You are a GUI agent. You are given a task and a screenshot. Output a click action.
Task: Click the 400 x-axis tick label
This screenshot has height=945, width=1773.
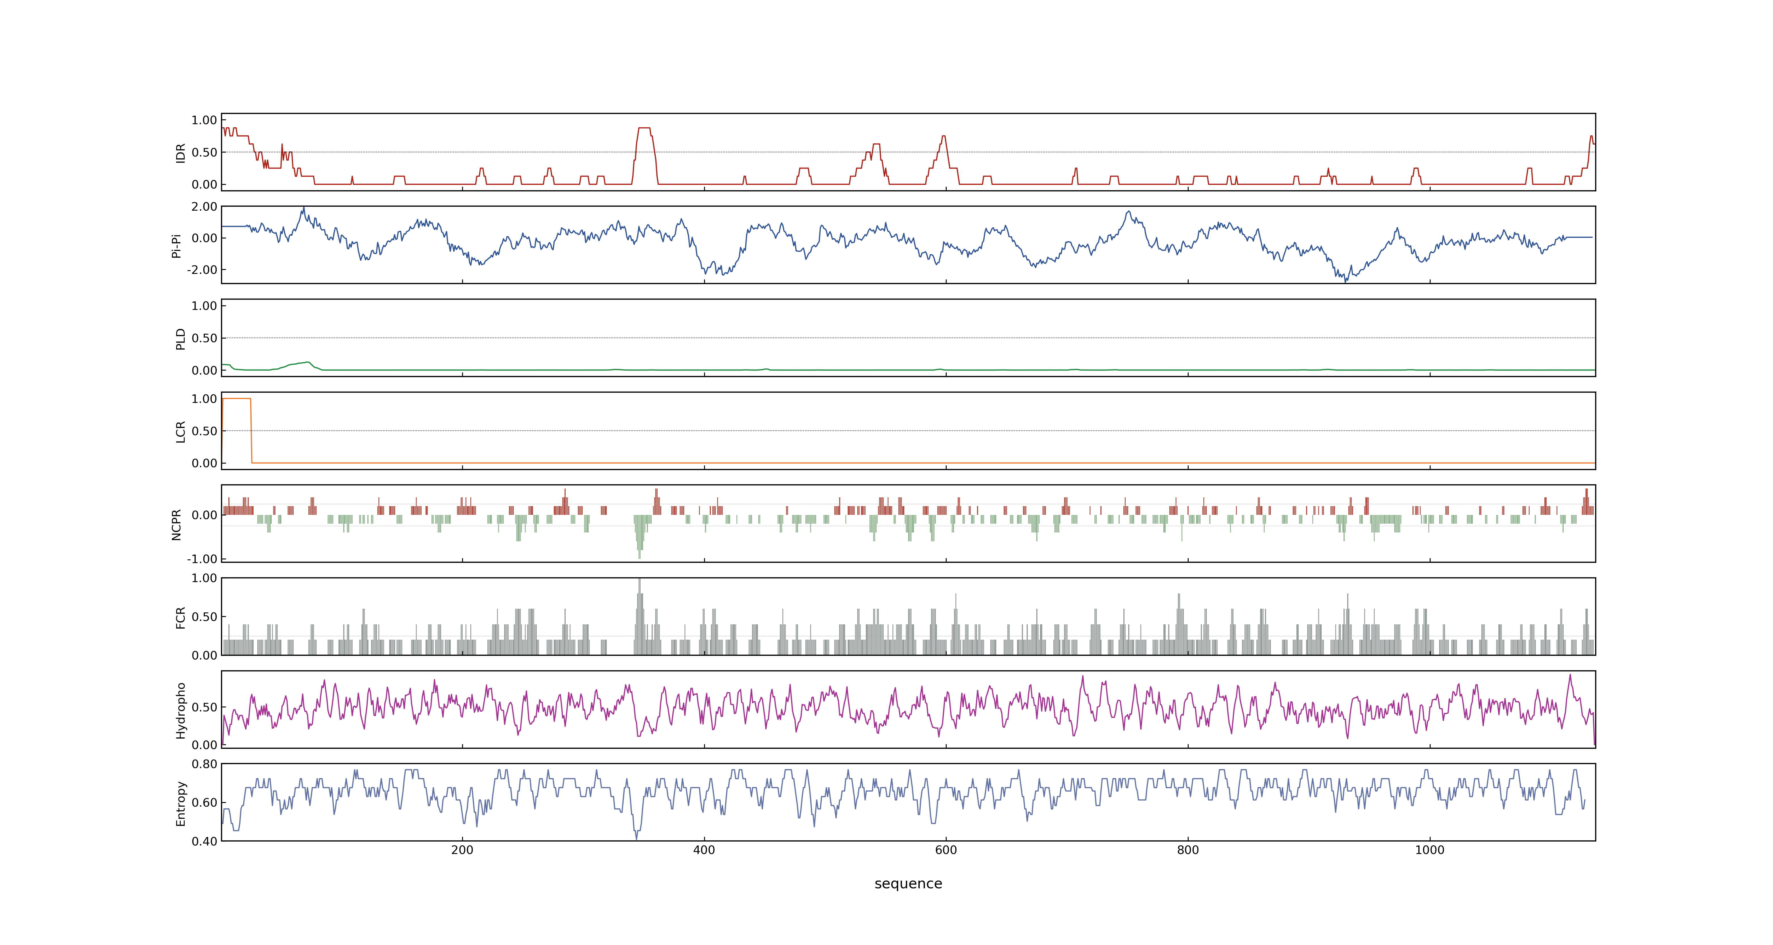pyautogui.click(x=704, y=850)
